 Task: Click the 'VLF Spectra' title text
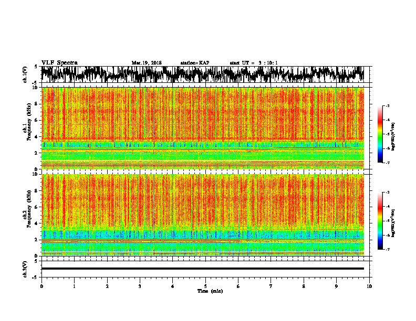click(x=59, y=62)
